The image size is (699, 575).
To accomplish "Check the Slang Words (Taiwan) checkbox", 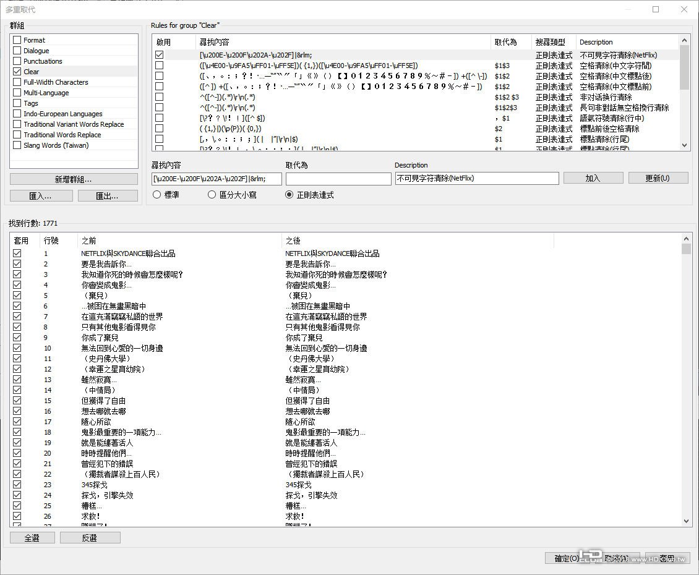I will 16,145.
